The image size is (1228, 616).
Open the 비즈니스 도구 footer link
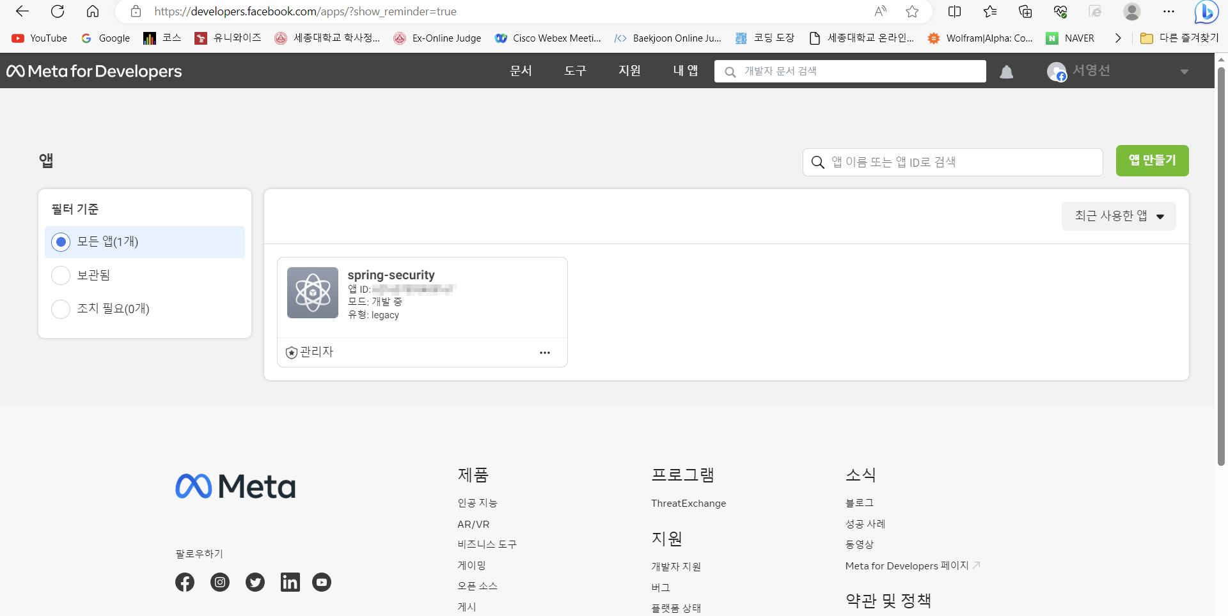487,544
